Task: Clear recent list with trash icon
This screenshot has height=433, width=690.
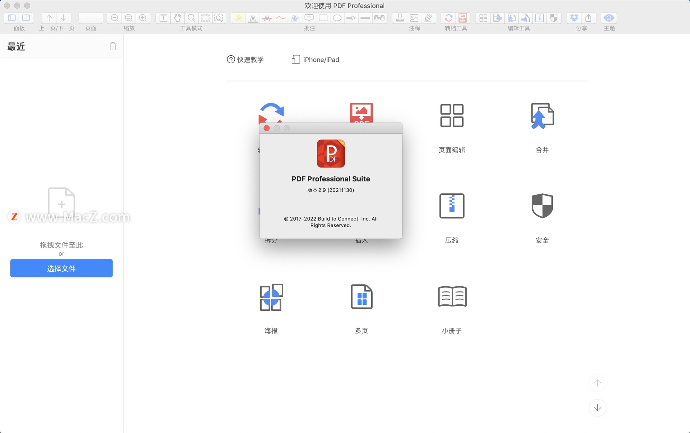Action: (113, 46)
